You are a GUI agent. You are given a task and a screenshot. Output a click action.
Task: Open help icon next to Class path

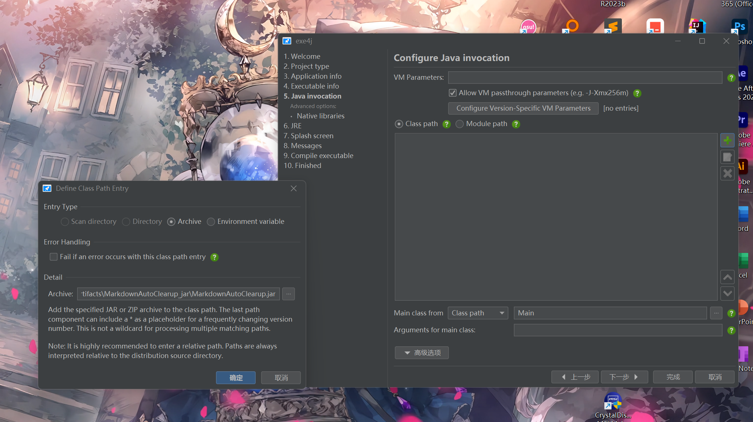pos(446,124)
